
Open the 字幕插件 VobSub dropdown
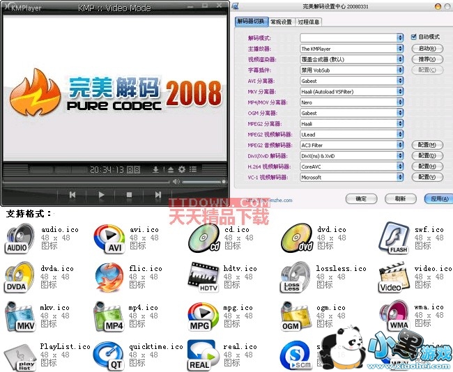tap(351, 70)
